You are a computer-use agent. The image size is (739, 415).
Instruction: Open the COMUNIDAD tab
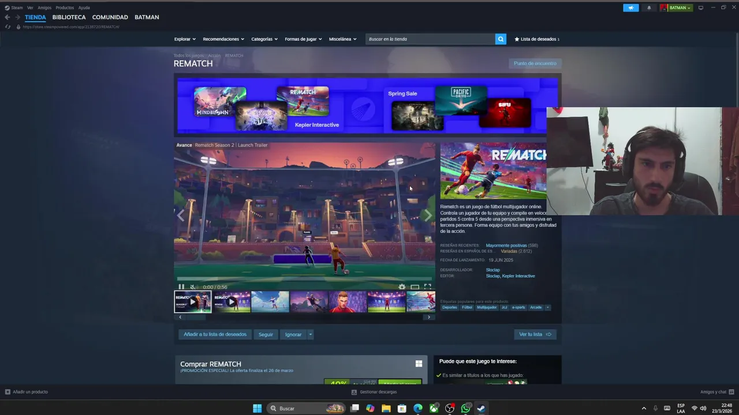coord(110,17)
